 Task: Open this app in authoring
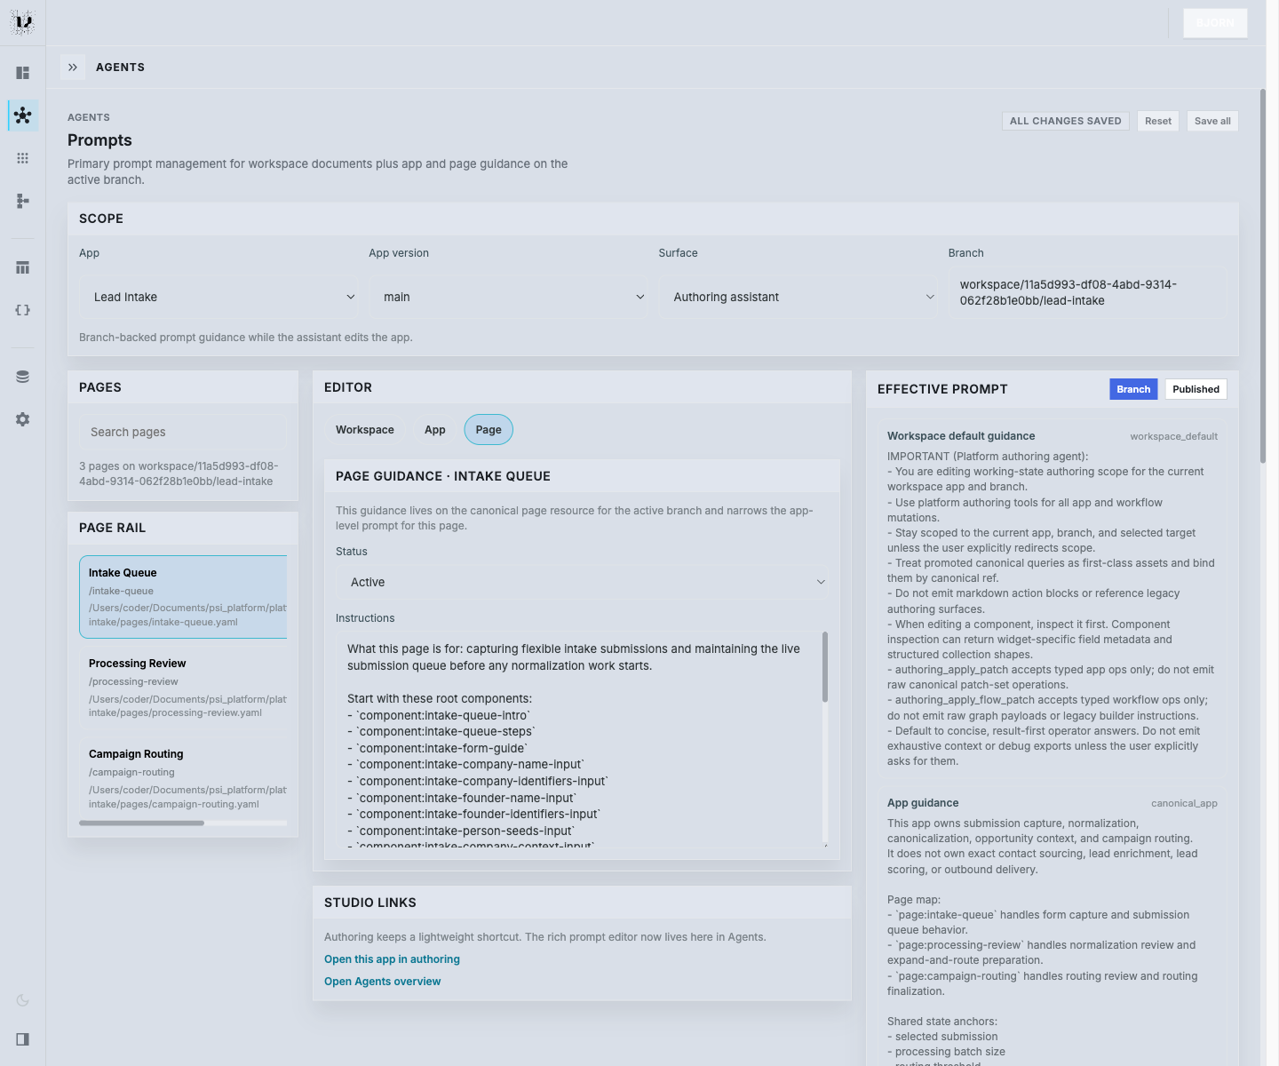(x=392, y=959)
